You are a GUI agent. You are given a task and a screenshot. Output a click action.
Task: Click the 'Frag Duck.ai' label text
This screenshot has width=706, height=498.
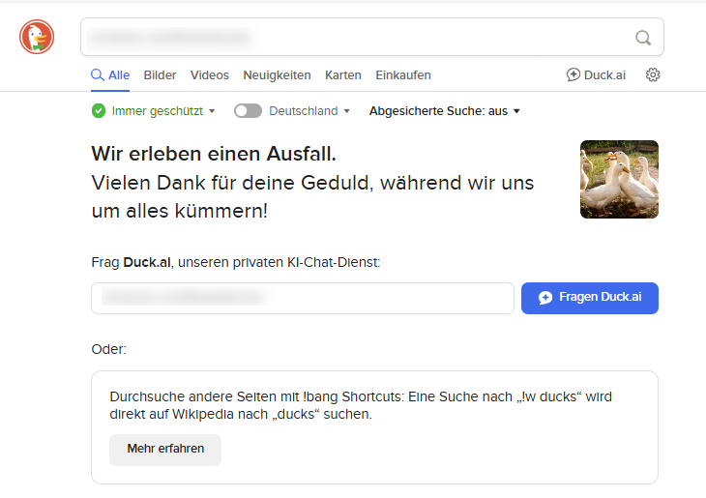[x=235, y=262]
